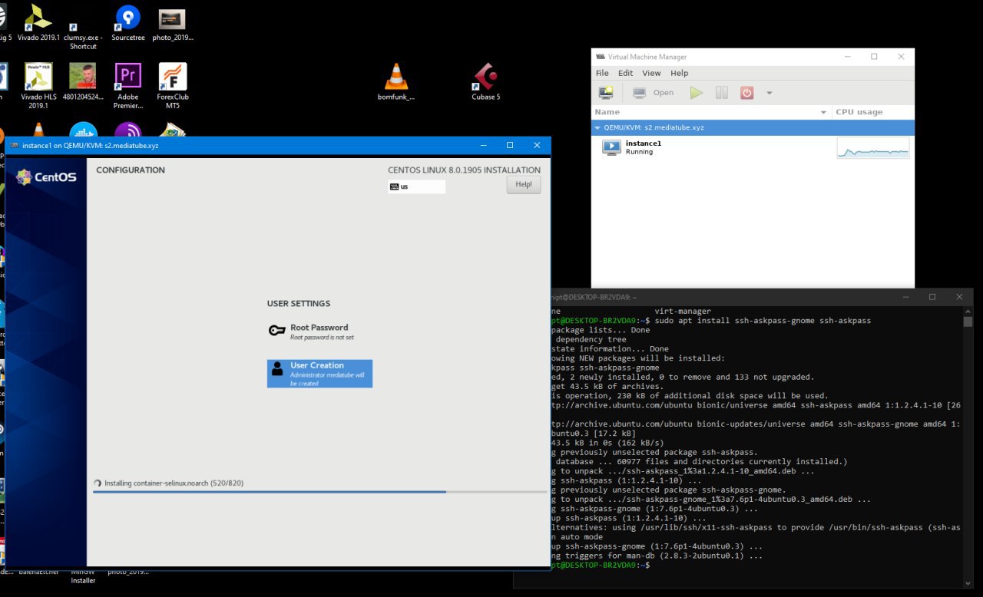Image resolution: width=983 pixels, height=597 pixels.
Task: Open User Creation settings
Action: coord(319,374)
